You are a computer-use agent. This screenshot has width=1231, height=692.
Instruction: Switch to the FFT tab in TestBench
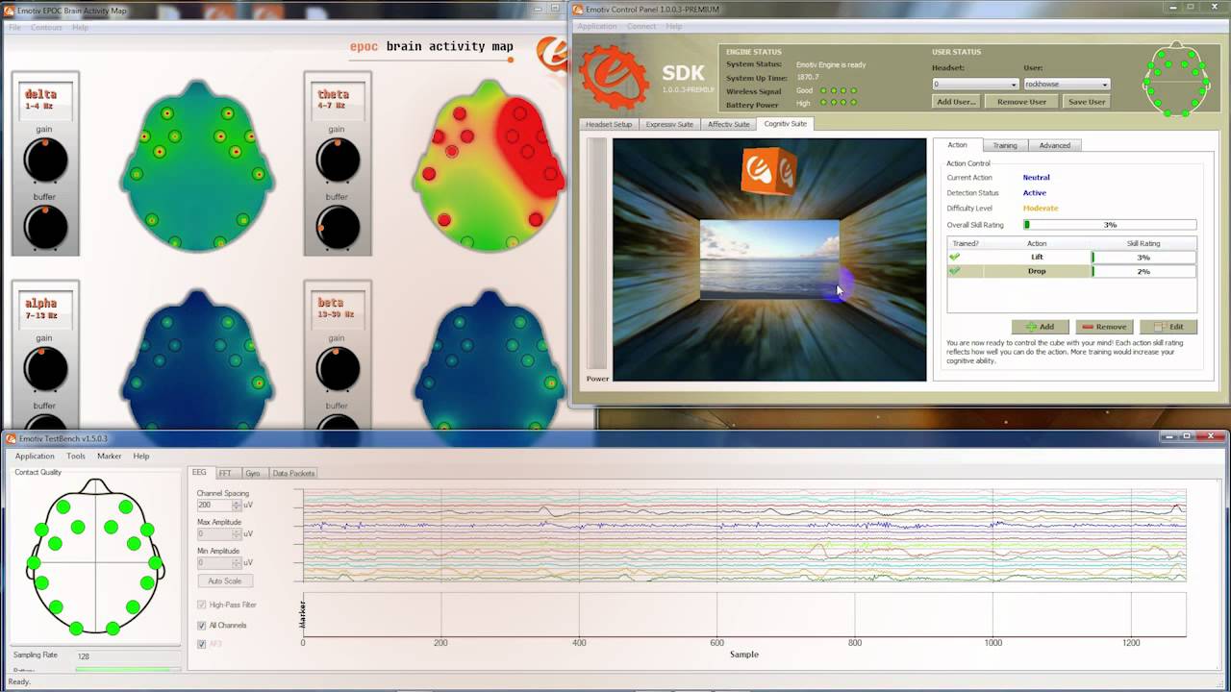pyautogui.click(x=225, y=473)
